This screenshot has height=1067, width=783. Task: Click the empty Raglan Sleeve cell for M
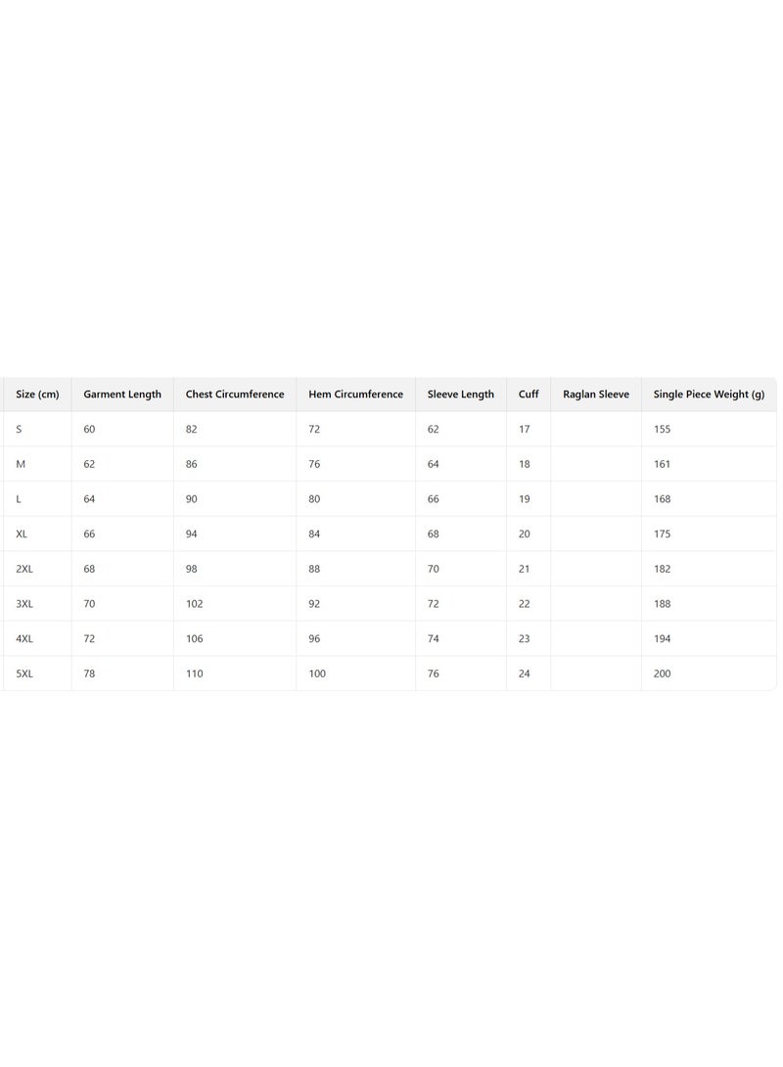596,464
